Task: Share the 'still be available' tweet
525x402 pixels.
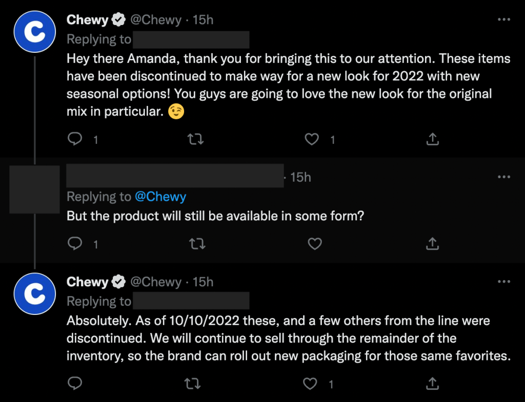Action: (x=432, y=244)
